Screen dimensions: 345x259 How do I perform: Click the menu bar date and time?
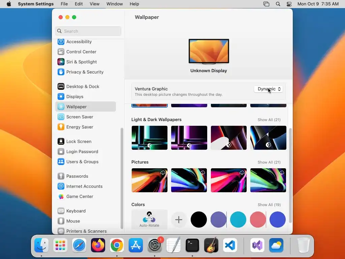pyautogui.click(x=318, y=4)
